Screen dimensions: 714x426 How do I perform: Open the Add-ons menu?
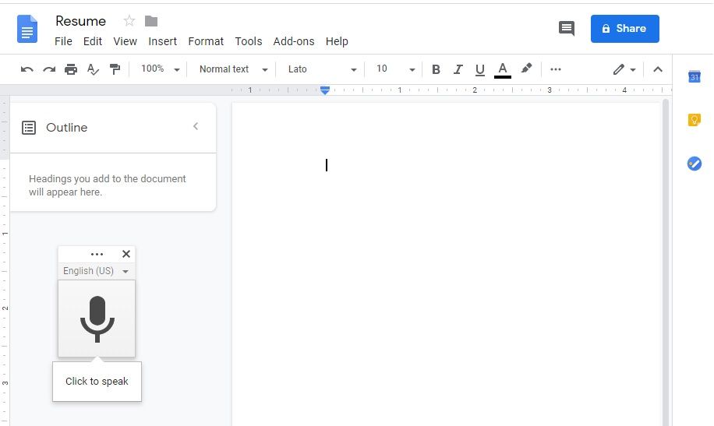pyautogui.click(x=294, y=41)
